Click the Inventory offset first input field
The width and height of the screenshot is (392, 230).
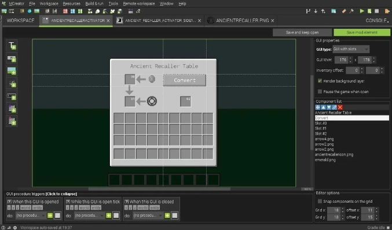(x=352, y=71)
